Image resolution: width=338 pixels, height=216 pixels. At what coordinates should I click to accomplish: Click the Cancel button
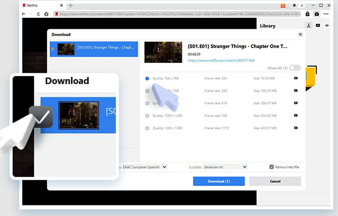(x=275, y=181)
